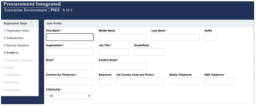Click the Email input field
This screenshot has height=107, width=257.
70,67
